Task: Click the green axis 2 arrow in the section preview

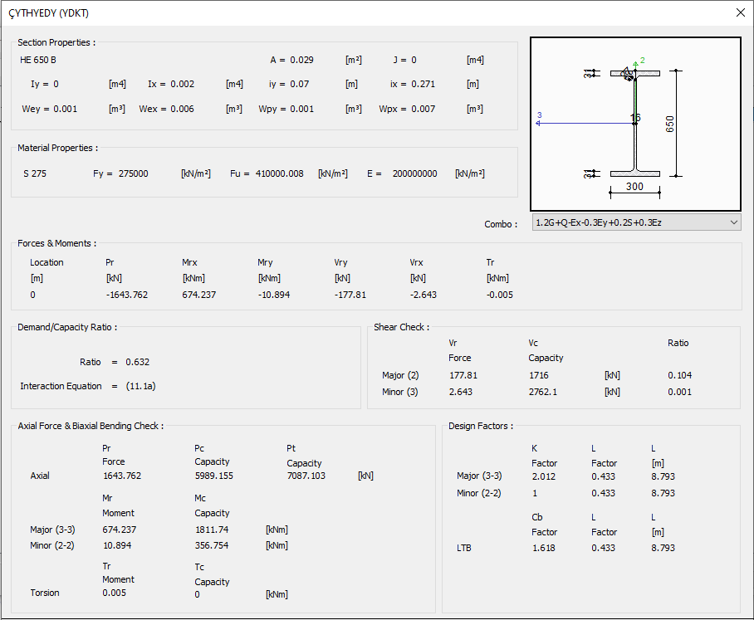Action: [x=635, y=63]
